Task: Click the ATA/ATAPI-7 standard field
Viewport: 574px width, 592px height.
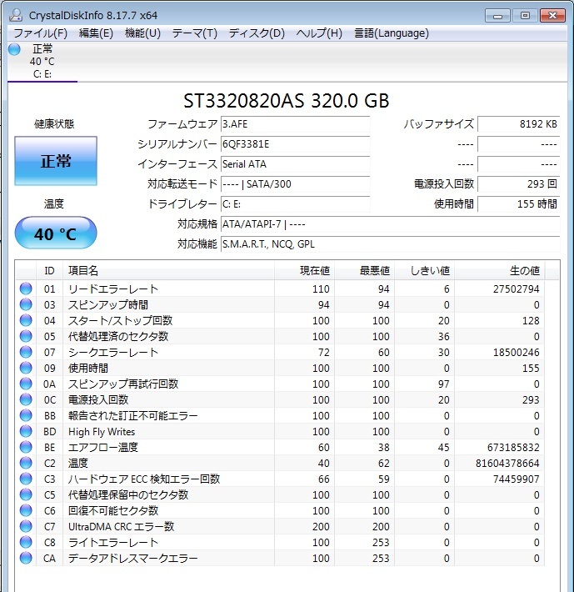Action: coord(390,224)
